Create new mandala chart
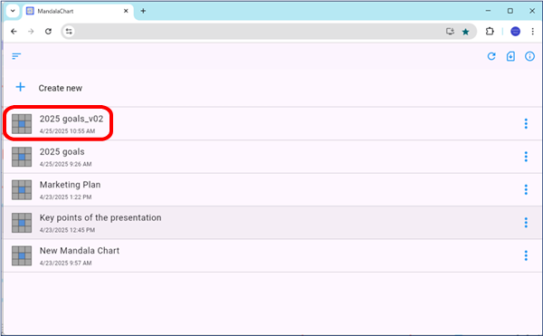Viewport: 543px width, 336px height. [61, 89]
